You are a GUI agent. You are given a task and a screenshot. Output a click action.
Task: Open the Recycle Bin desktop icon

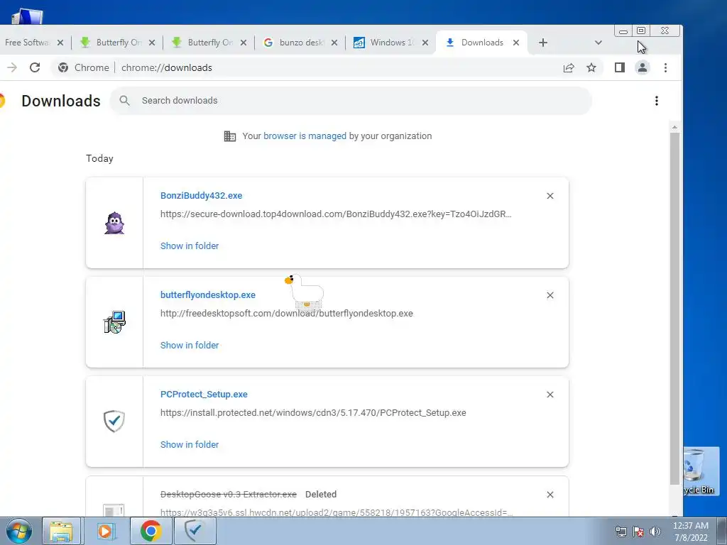[x=701, y=471]
